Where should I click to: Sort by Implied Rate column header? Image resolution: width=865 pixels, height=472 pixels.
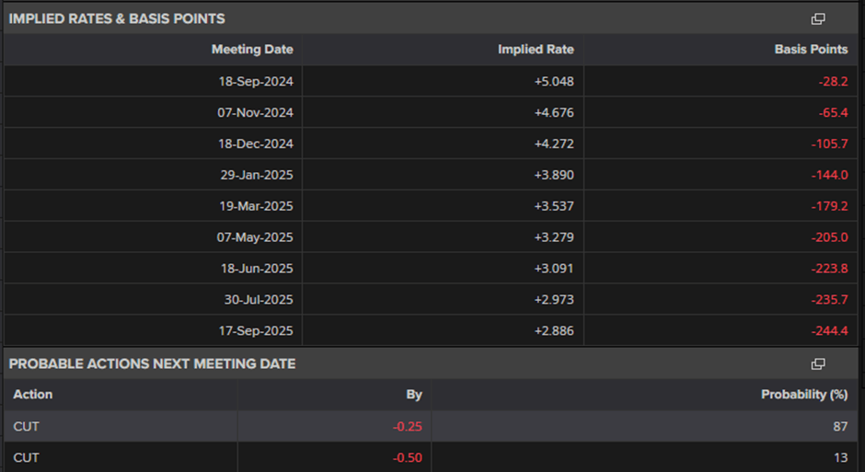pos(536,50)
